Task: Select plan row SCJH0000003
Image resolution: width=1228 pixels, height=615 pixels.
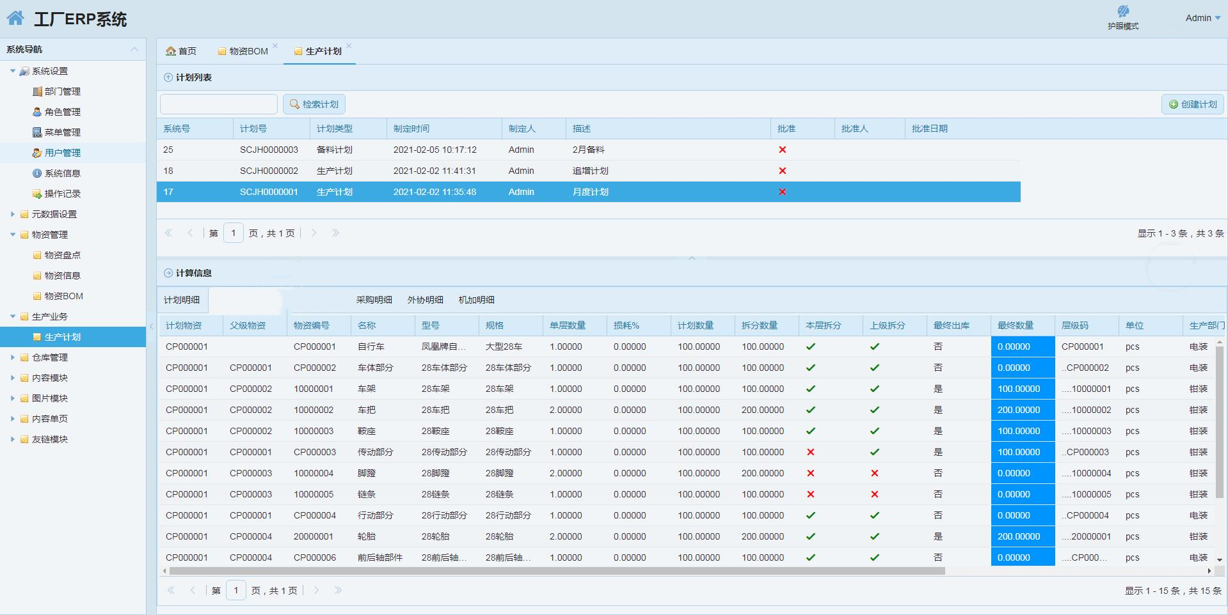Action: (x=589, y=150)
